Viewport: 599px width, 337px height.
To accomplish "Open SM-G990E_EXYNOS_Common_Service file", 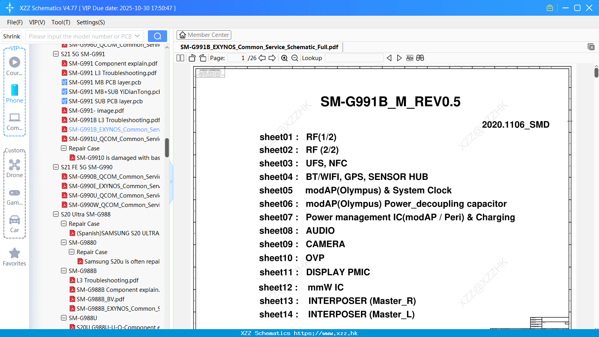I will click(x=111, y=186).
